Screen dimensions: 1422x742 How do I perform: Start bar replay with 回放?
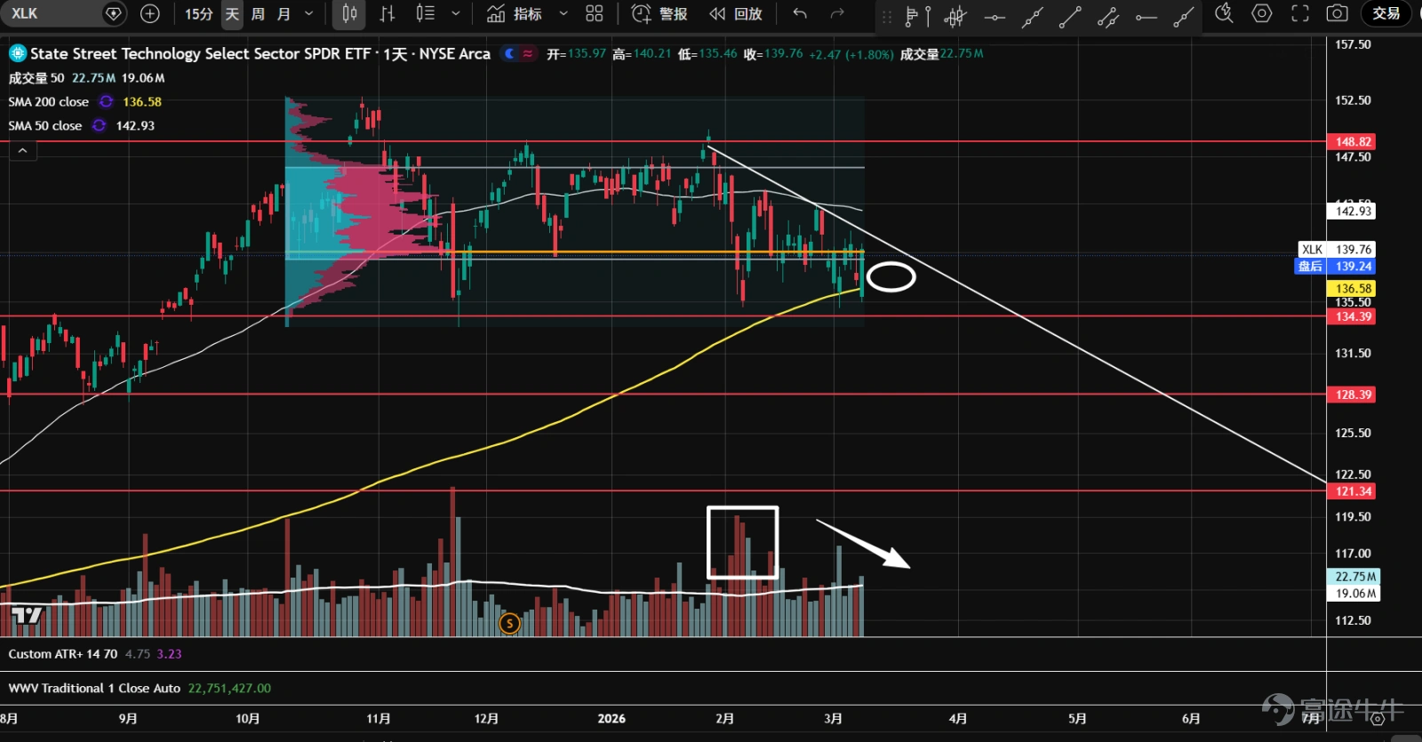[736, 14]
